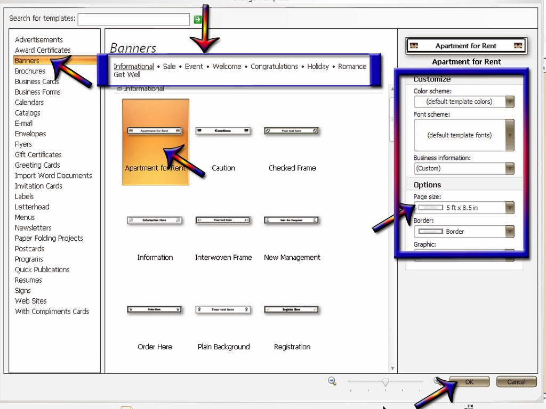Select Labels category
Image resolution: width=546 pixels, height=409 pixels.
(24, 196)
